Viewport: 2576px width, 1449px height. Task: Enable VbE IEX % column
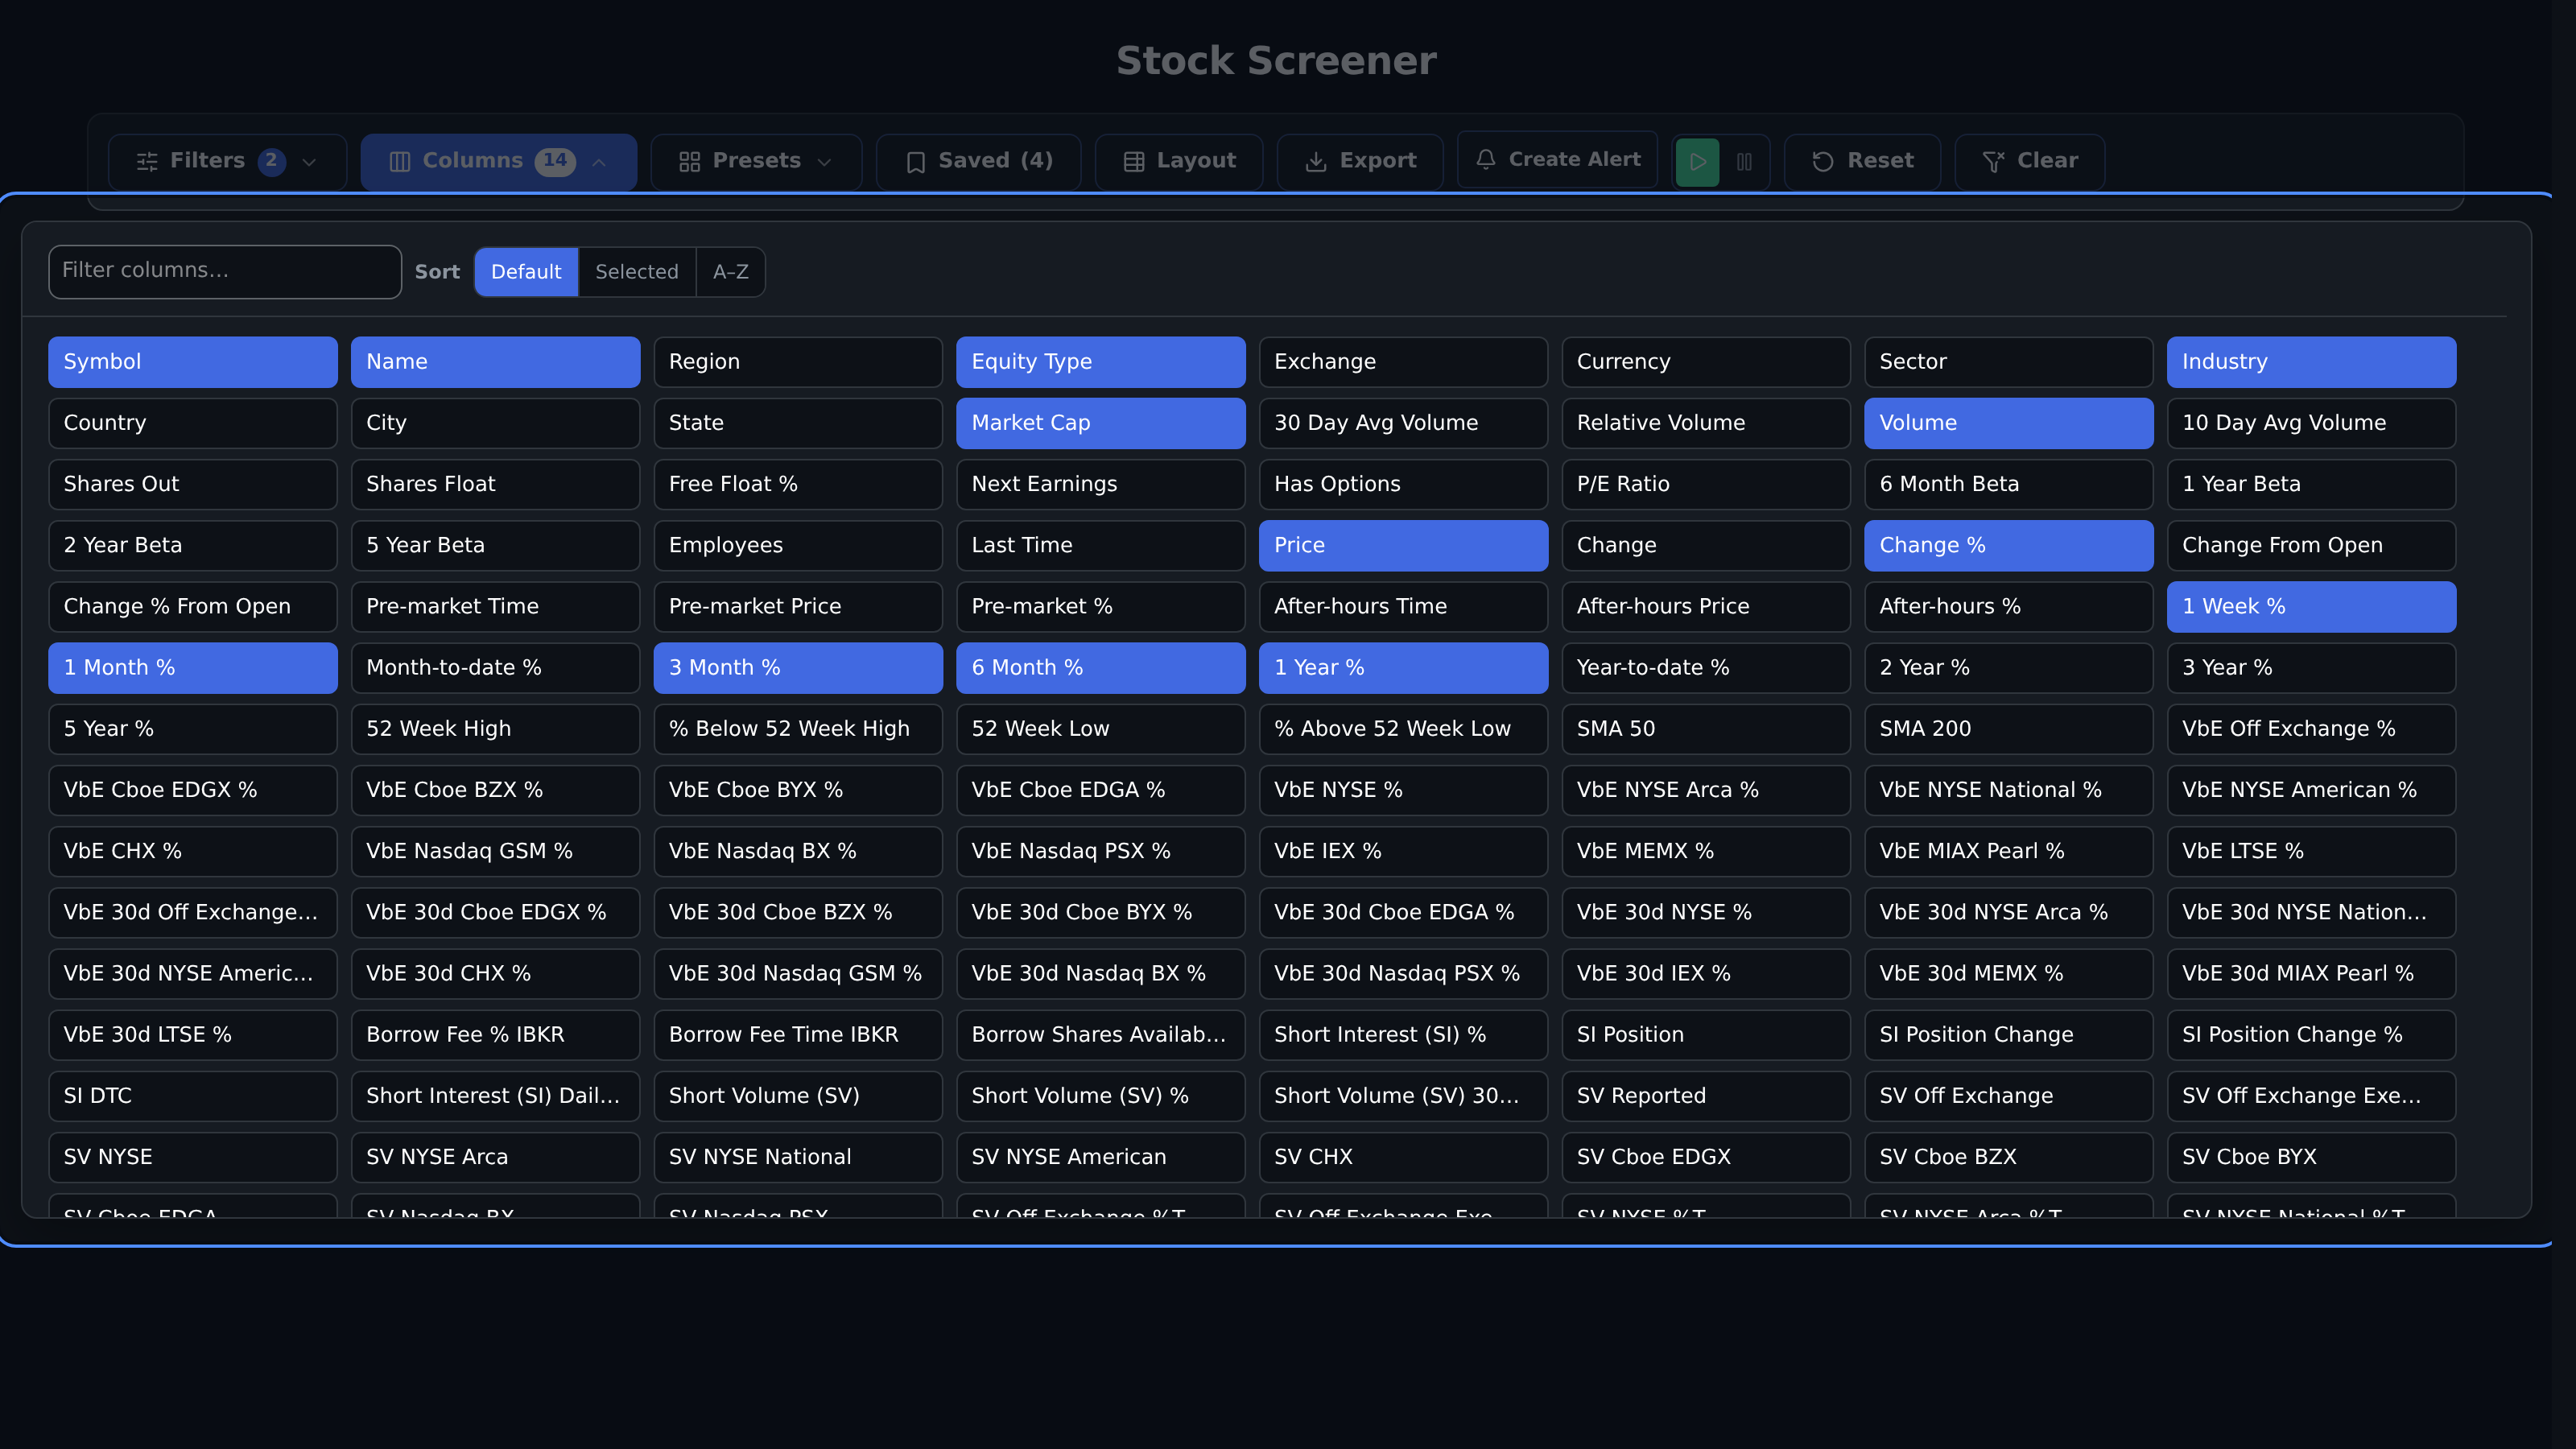point(1403,851)
